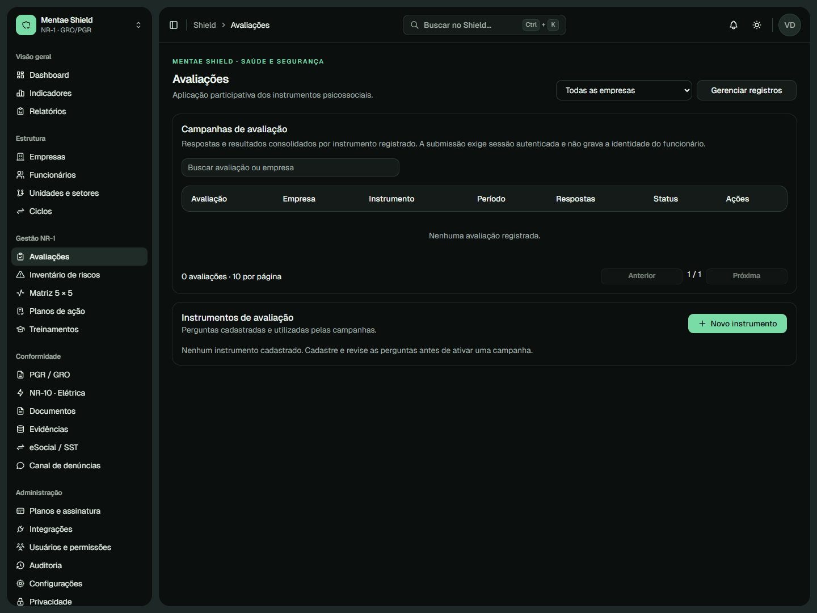Open Usuários e permissões

[x=79, y=547]
